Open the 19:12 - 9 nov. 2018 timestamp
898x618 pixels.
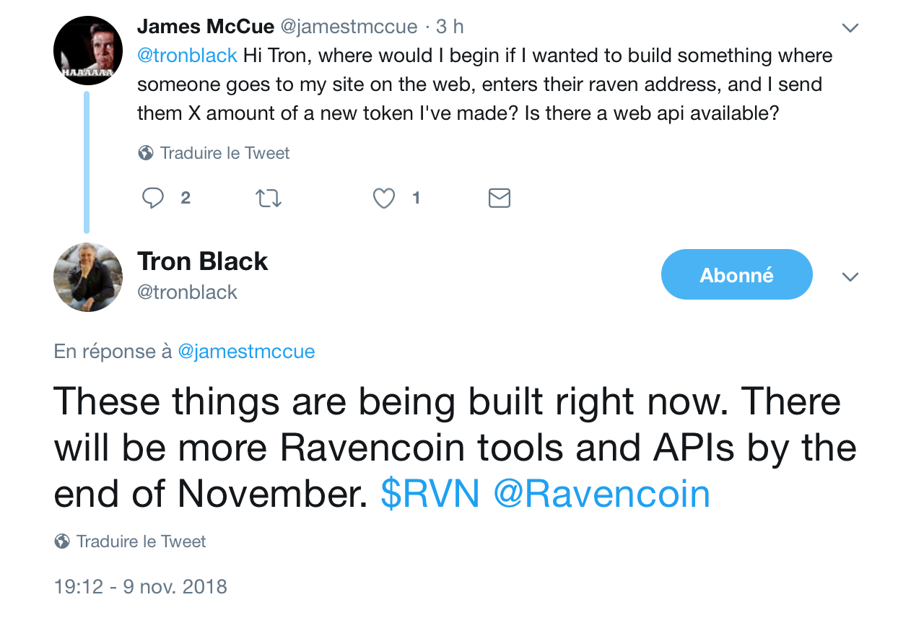click(x=141, y=586)
